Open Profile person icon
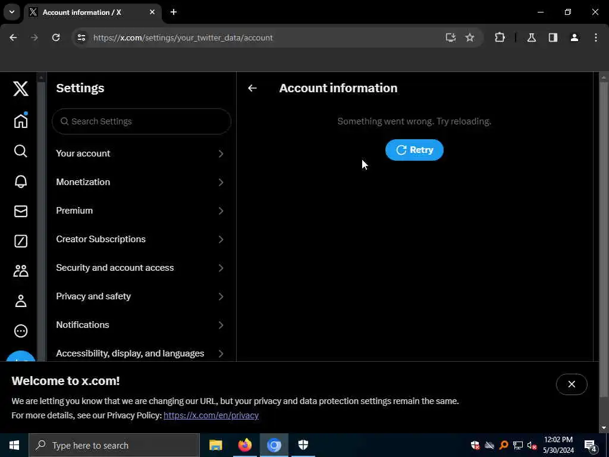 [x=21, y=301]
